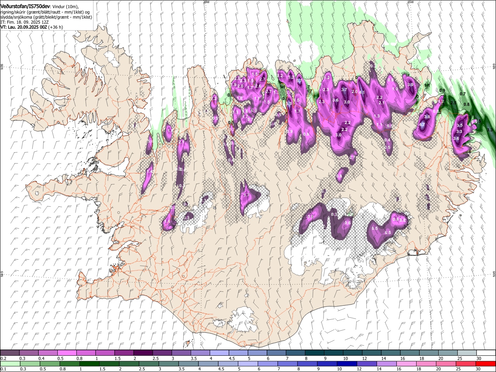Select the 3.7 precipitation label
This screenshot has height=372, width=496.
tap(344, 90)
